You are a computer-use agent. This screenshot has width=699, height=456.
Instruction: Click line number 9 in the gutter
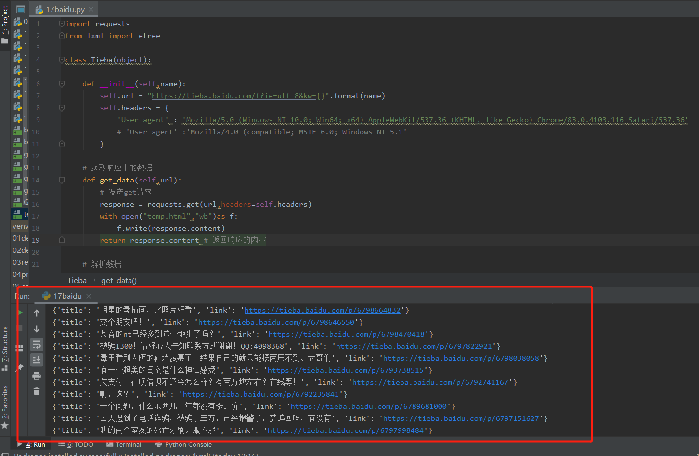[x=38, y=120]
